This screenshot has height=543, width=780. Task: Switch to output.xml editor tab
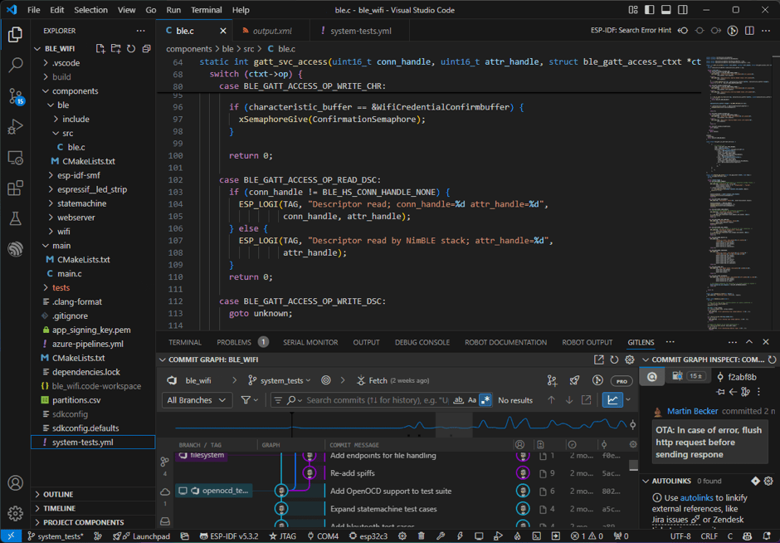[271, 31]
